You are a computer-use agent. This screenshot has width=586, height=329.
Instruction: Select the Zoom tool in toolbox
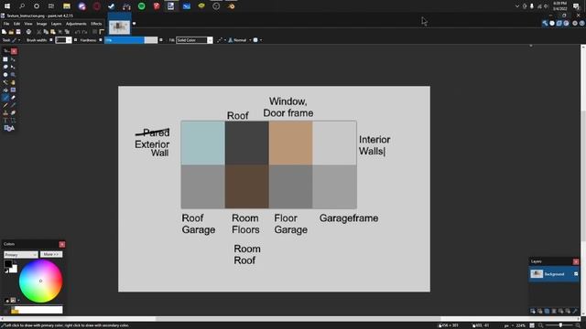coord(13,75)
